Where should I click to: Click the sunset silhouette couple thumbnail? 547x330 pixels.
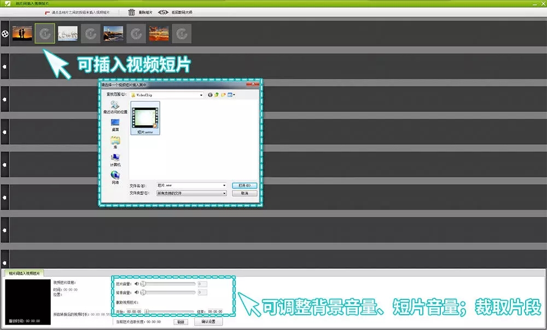[22, 33]
